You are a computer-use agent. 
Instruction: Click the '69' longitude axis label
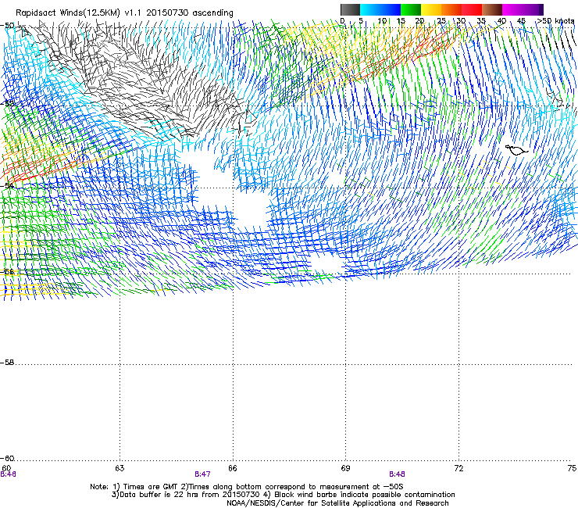[x=345, y=468]
